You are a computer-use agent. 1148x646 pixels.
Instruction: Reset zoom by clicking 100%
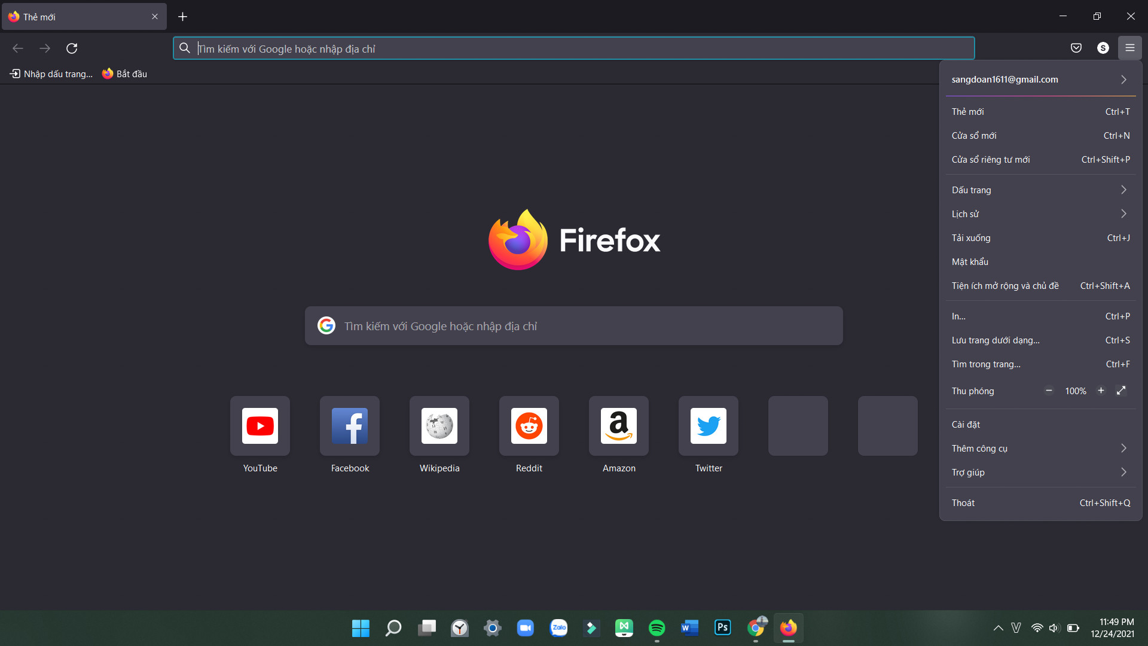click(x=1075, y=391)
